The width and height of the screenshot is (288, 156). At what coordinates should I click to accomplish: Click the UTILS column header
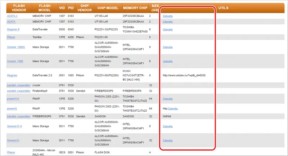pyautogui.click(x=223, y=8)
